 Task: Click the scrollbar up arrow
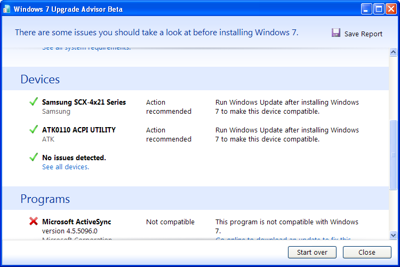393,52
